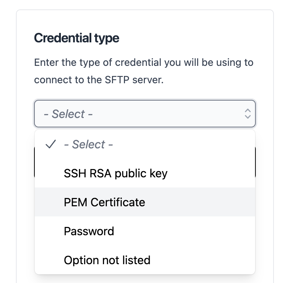Image resolution: width=292 pixels, height=283 pixels.
Task: Pick the Password credential option
Action: [x=89, y=231]
